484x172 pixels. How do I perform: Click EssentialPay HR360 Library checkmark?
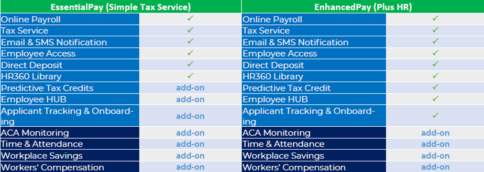[x=190, y=75]
